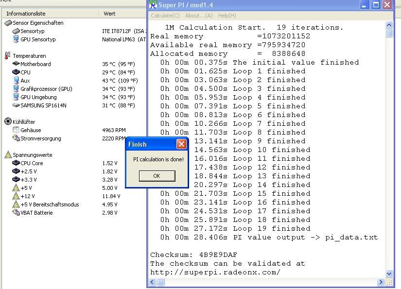Click the +5 V Bereitschaftsmodus icon
This screenshot has width=401, height=289.
[16, 204]
